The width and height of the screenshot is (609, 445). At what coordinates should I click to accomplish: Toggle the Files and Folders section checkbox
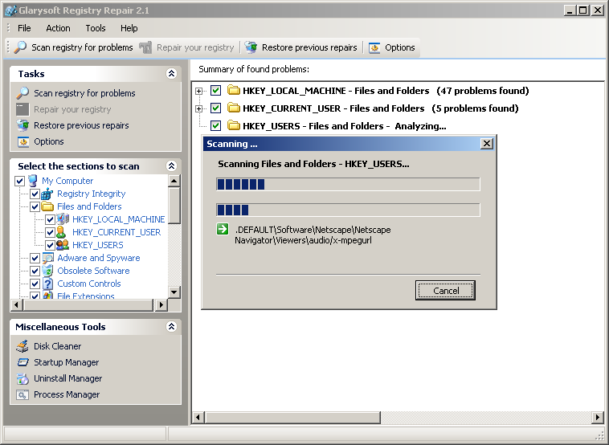(35, 206)
